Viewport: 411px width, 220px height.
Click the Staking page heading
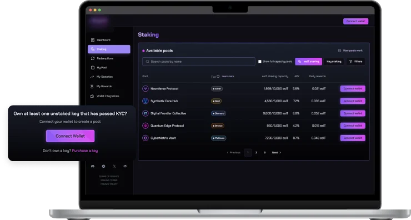[x=148, y=34]
